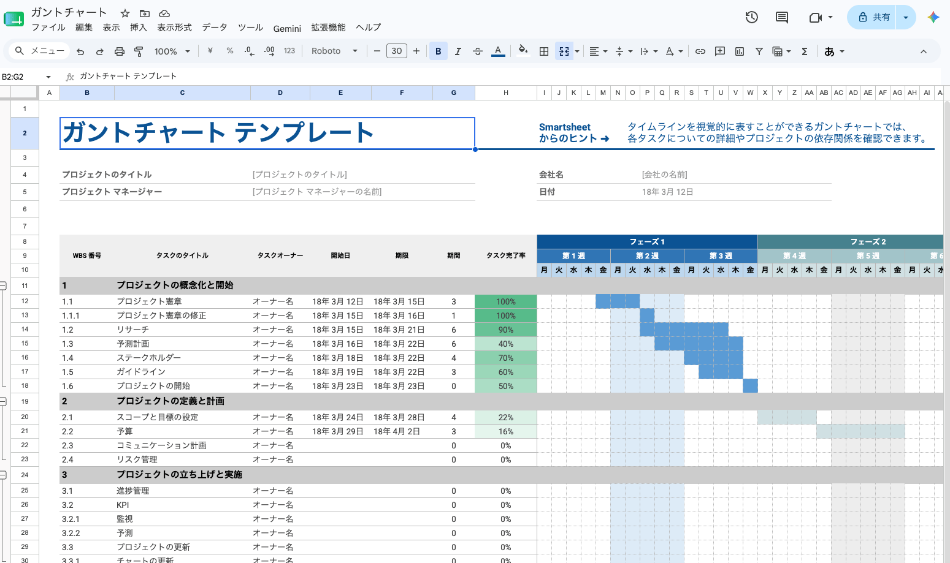This screenshot has width=950, height=563.
Task: Open the 表示形式 menu
Action: (174, 28)
